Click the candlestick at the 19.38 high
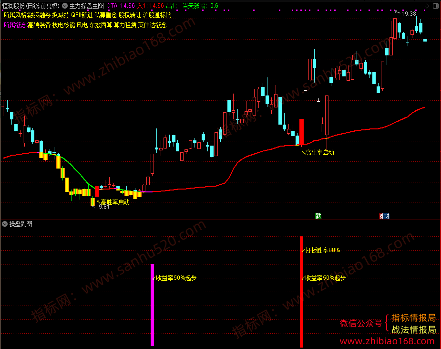The height and width of the screenshot is (349, 441). pos(395,28)
